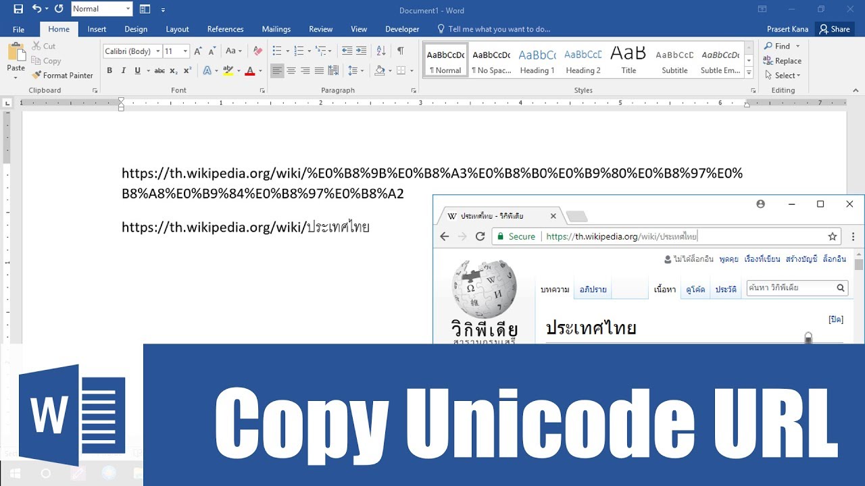The height and width of the screenshot is (486, 865).
Task: Open the font name dropdown Calibri (Body)
Action: click(158, 51)
